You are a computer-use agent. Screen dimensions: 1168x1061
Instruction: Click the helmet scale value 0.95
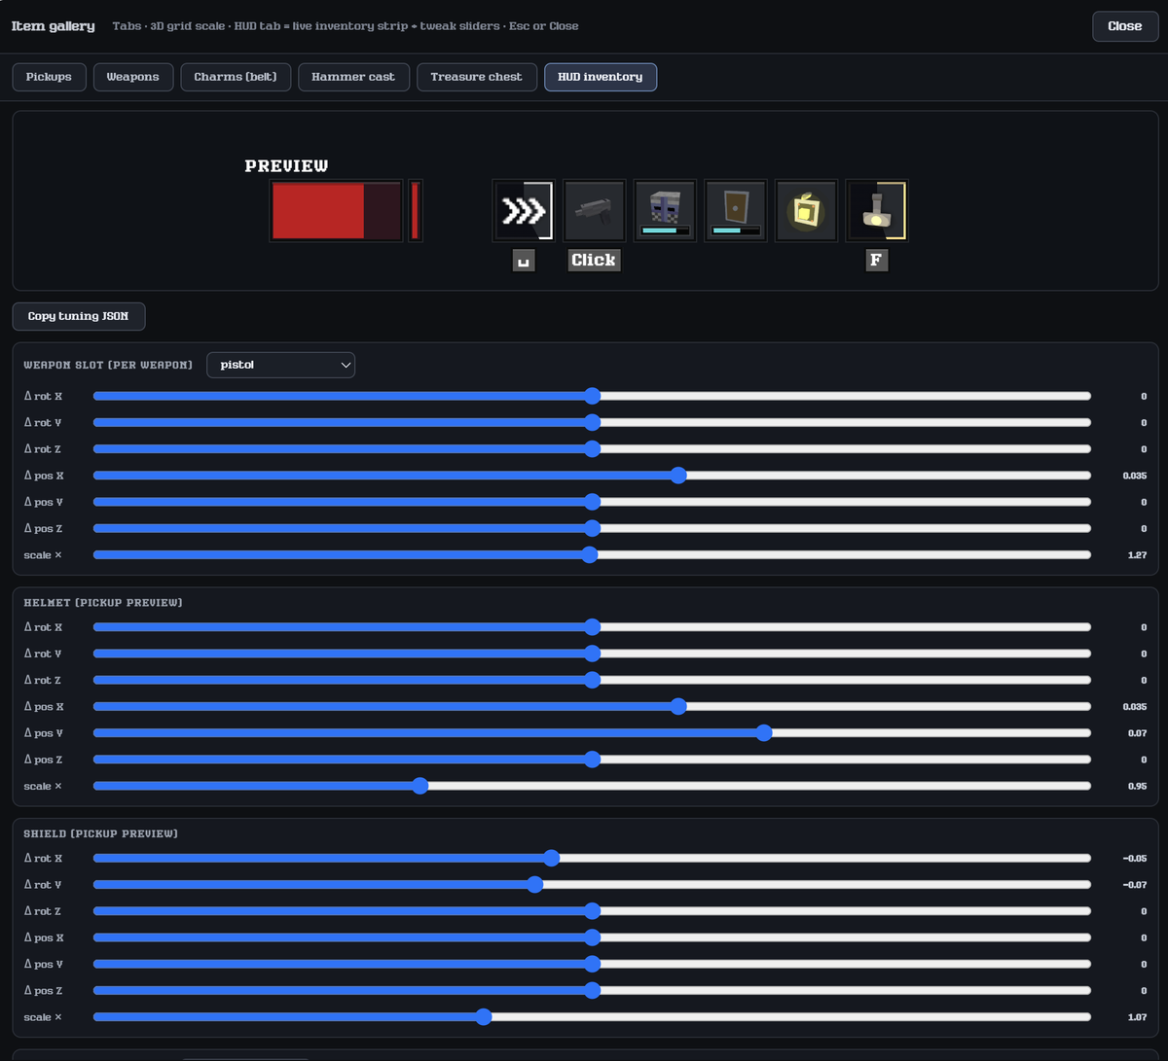pyautogui.click(x=1137, y=786)
